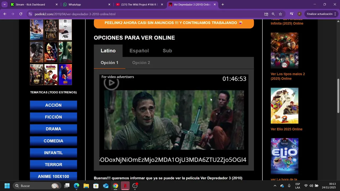The height and width of the screenshot is (191, 340).
Task: Go back to the previous page
Action: 5,14
